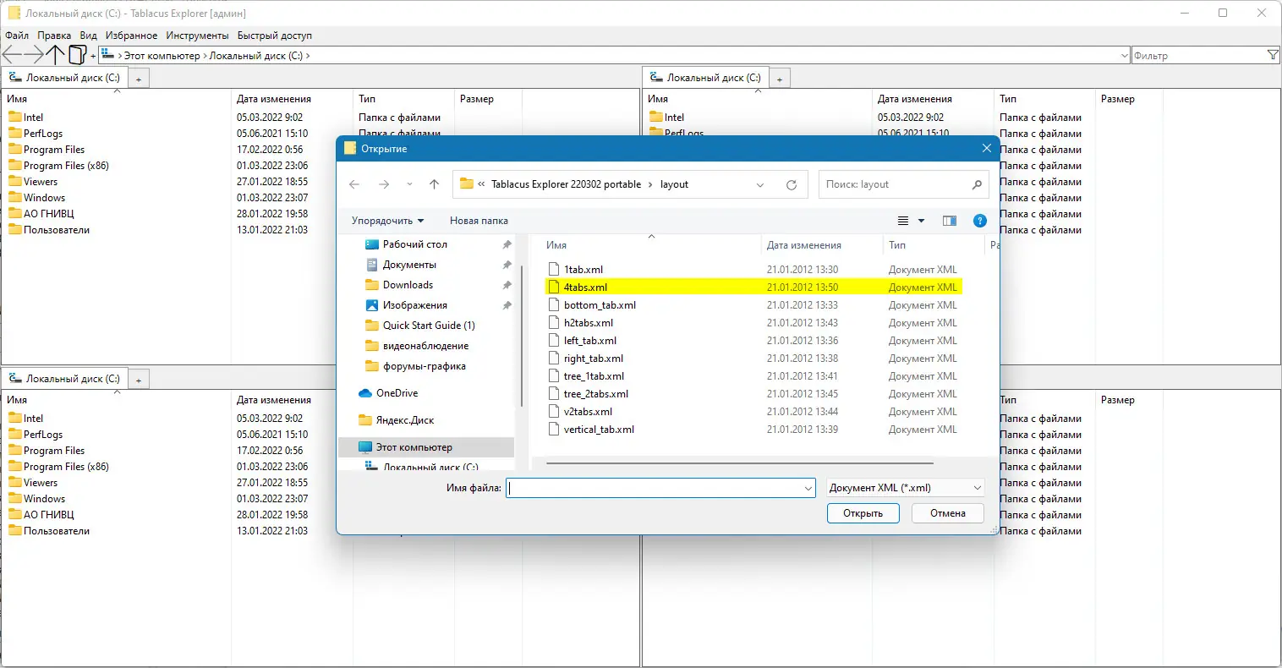Add a new tab in the top-left pane
This screenshot has width=1282, height=668.
(139, 79)
